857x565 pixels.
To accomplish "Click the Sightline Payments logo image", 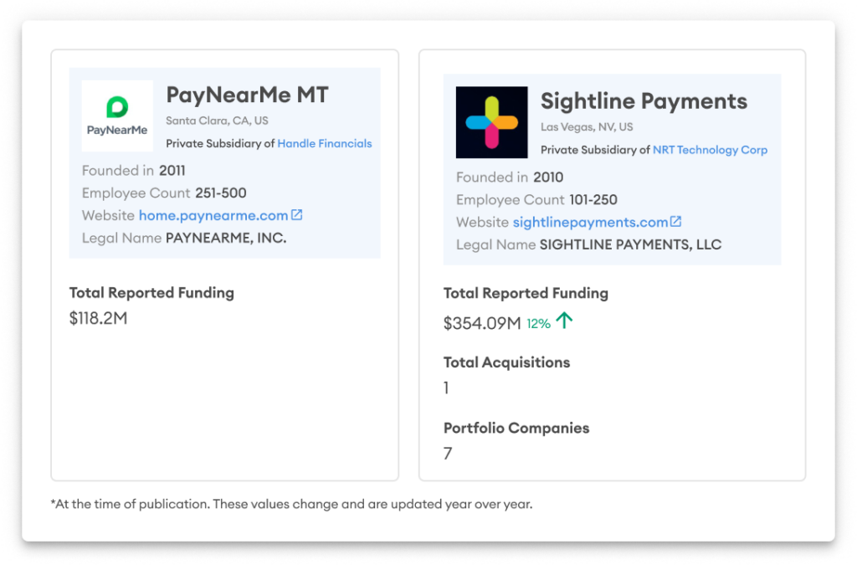I will 492,122.
